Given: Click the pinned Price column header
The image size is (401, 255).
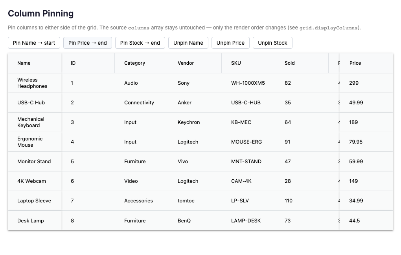Looking at the screenshot, I should click(x=366, y=63).
